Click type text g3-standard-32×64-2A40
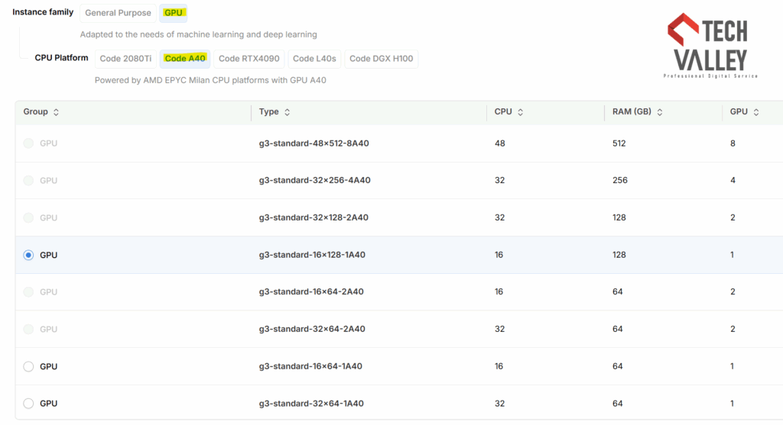Image resolution: width=783 pixels, height=425 pixels. click(x=312, y=330)
